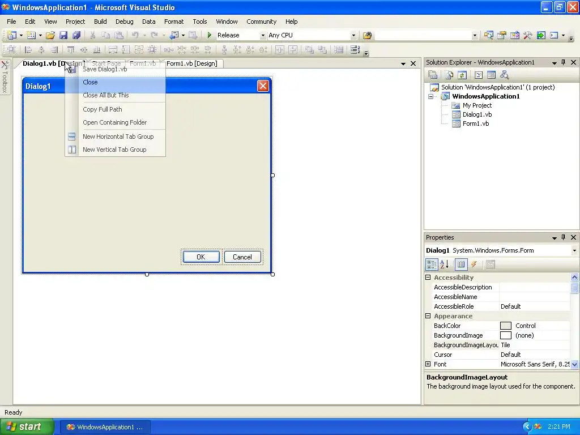This screenshot has height=435, width=580.
Task: Click the Open File toolbar icon
Action: [x=50, y=35]
